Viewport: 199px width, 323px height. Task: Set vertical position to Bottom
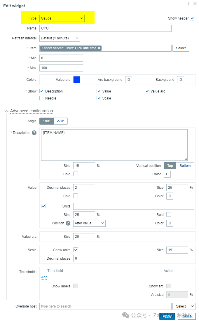point(185,166)
